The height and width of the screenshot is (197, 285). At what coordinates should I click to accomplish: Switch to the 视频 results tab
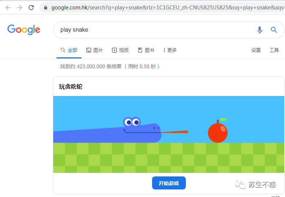pyautogui.click(x=120, y=50)
